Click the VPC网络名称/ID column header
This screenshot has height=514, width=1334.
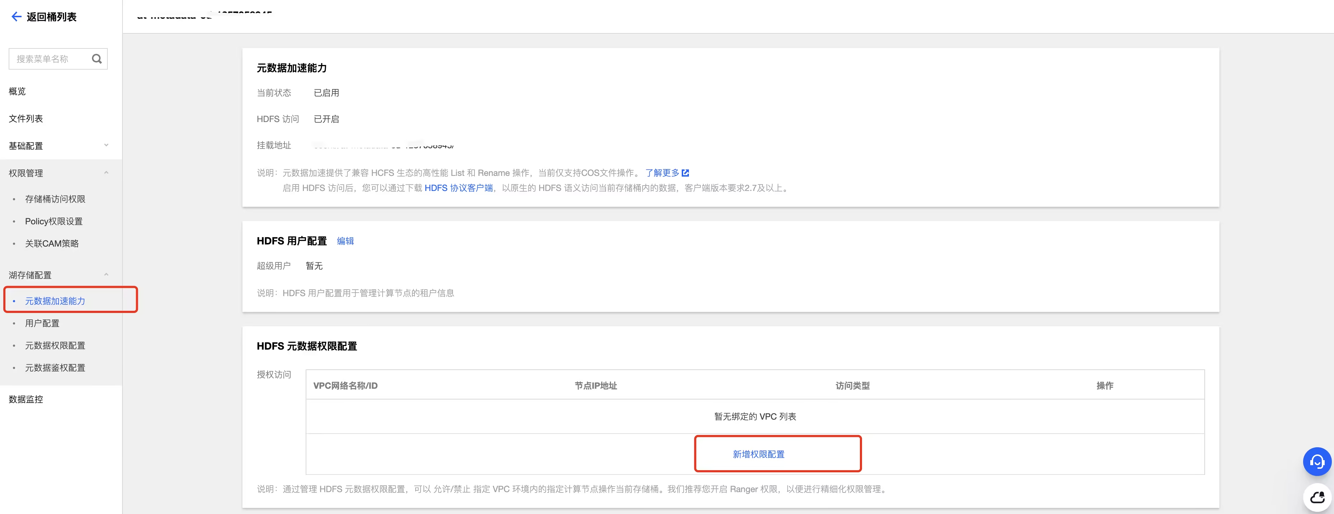coord(346,385)
